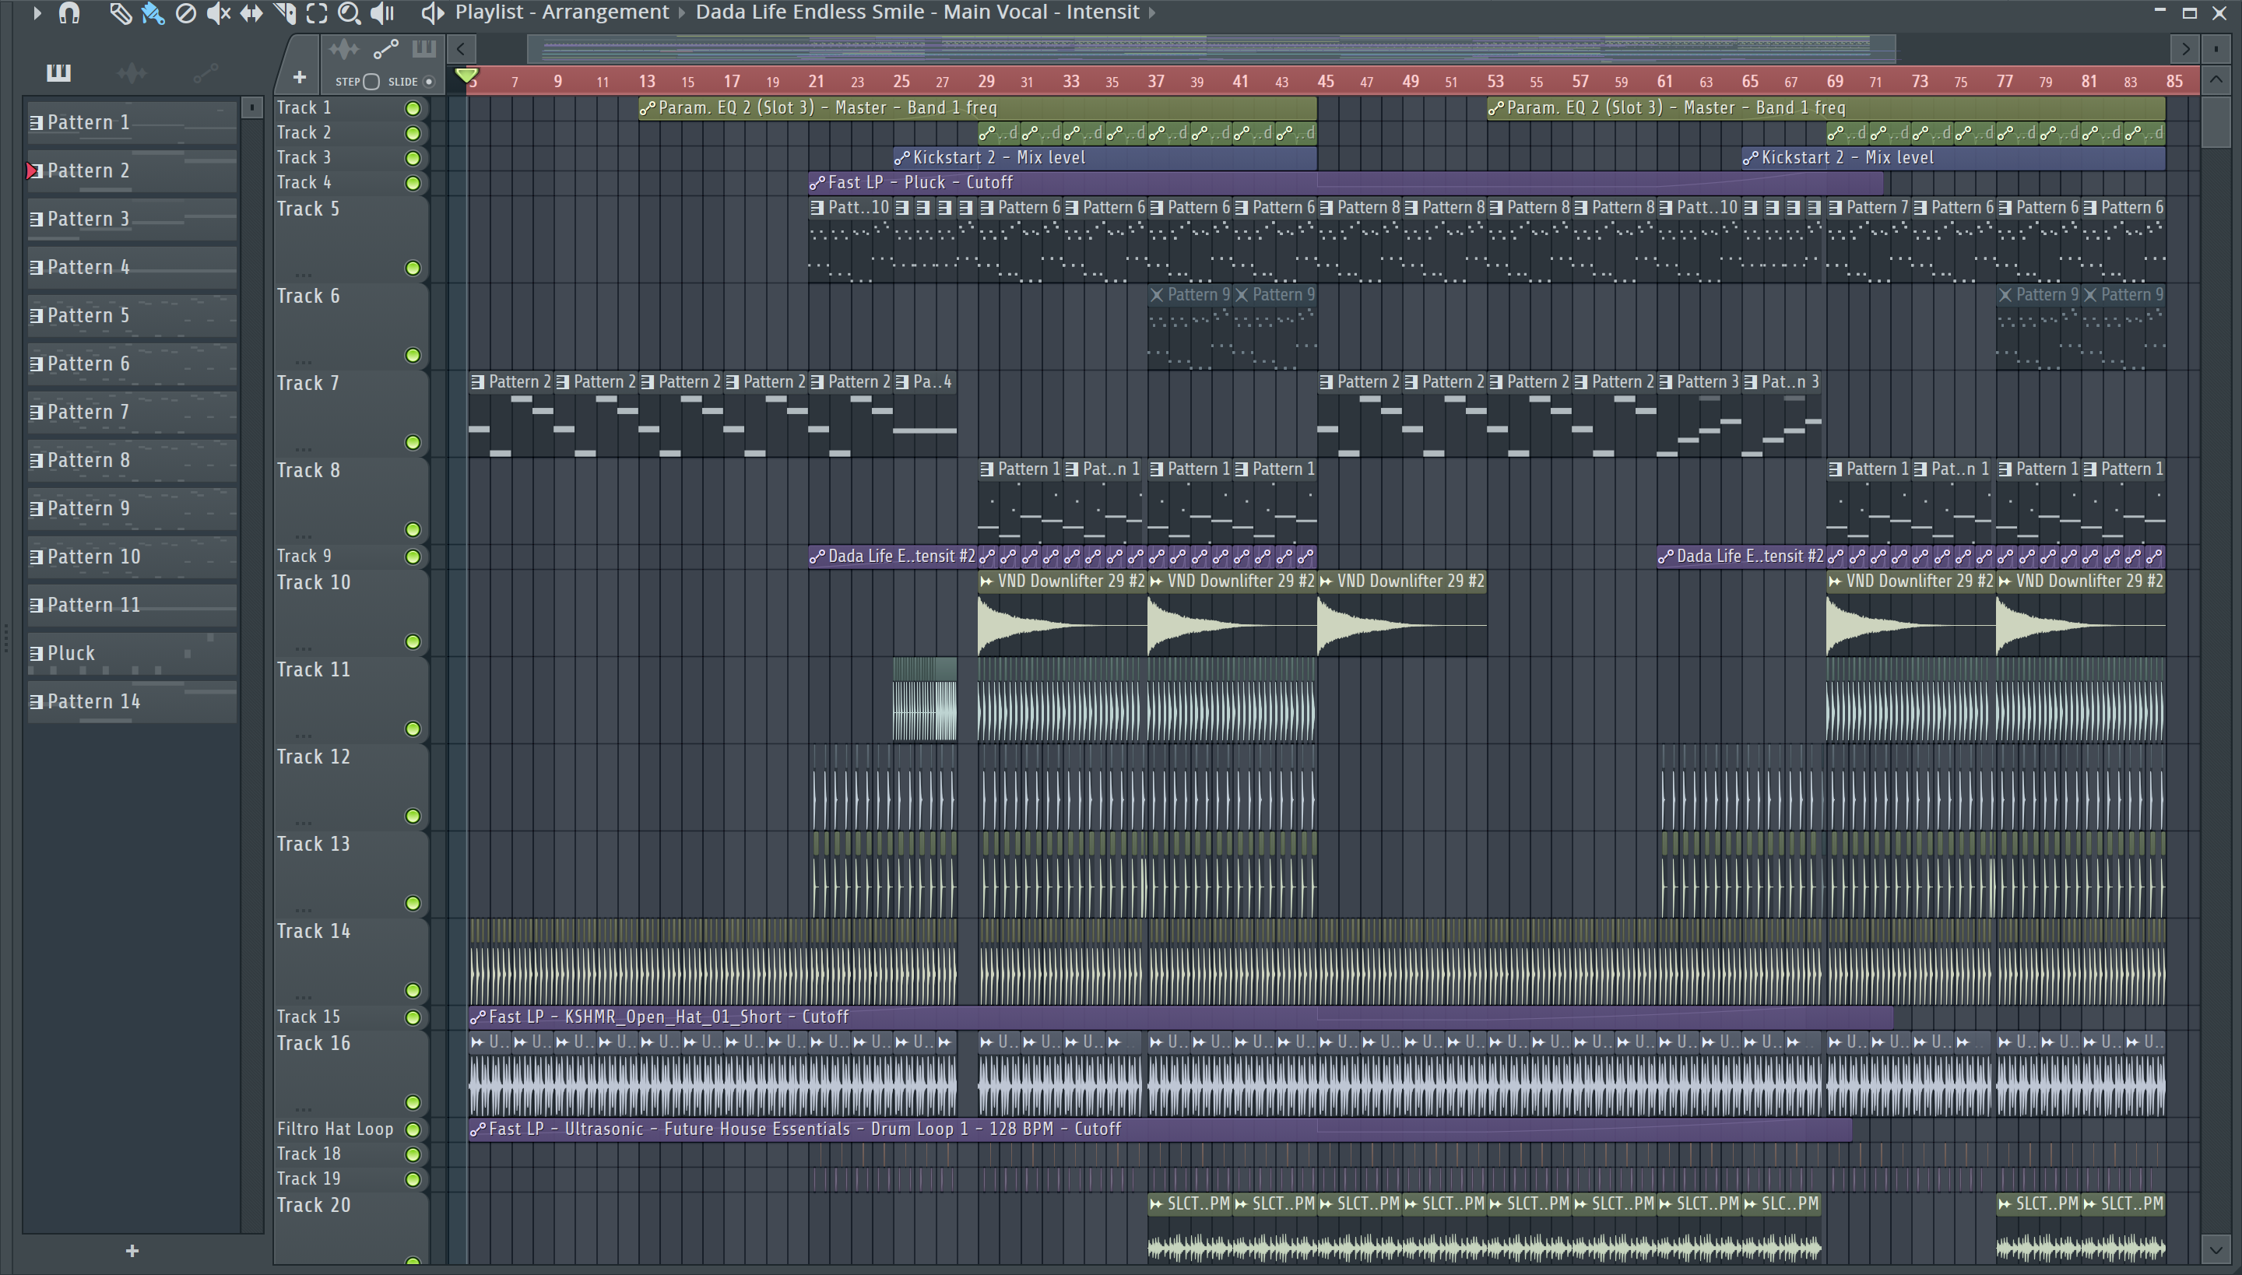Screen dimensions: 2242x1275
Task: Expand the arrow after Intensit in title
Action: click(1152, 13)
